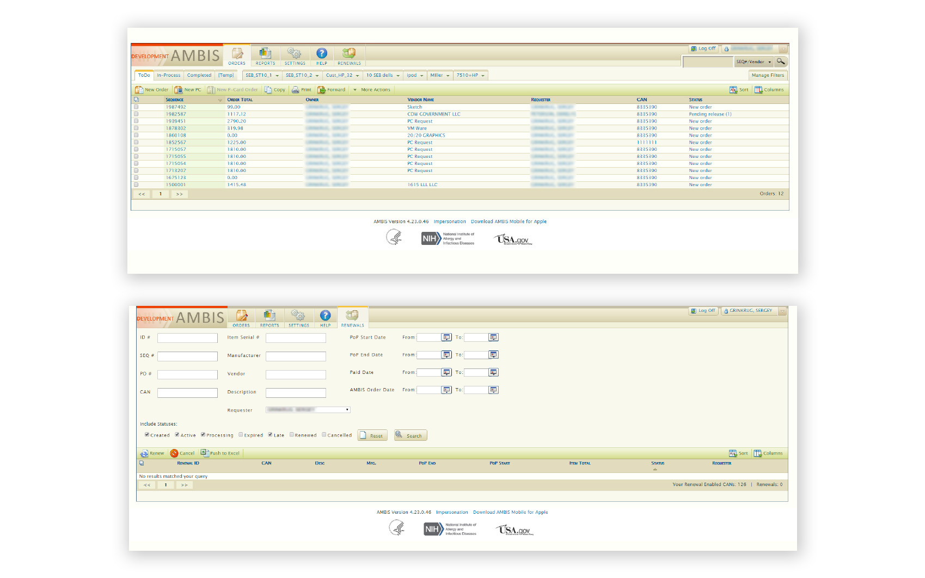Switch to the In-Process tab
Image resolution: width=925 pixels, height=578 pixels.
[169, 76]
